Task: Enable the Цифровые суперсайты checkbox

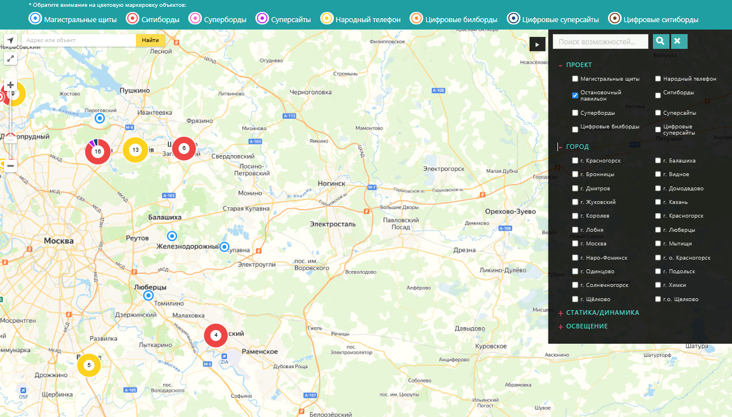Action: point(658,130)
